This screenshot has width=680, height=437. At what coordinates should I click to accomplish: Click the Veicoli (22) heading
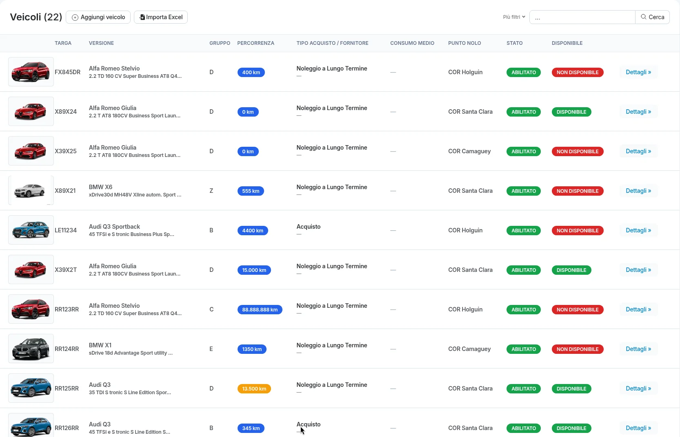[x=36, y=17]
